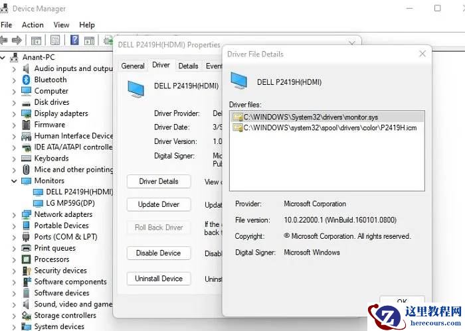This screenshot has width=465, height=331.
Task: Click the Roll Back Driver button
Action: coord(159,228)
